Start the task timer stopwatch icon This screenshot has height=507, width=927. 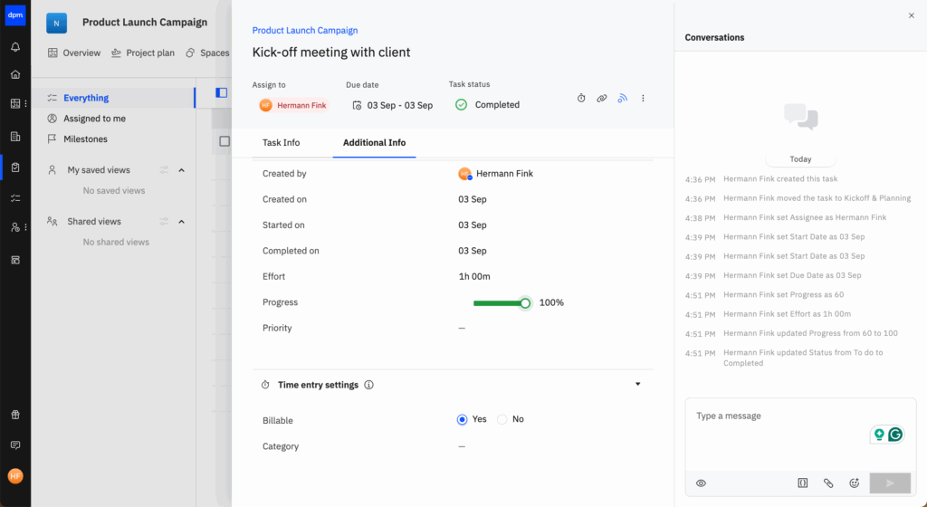coord(581,98)
